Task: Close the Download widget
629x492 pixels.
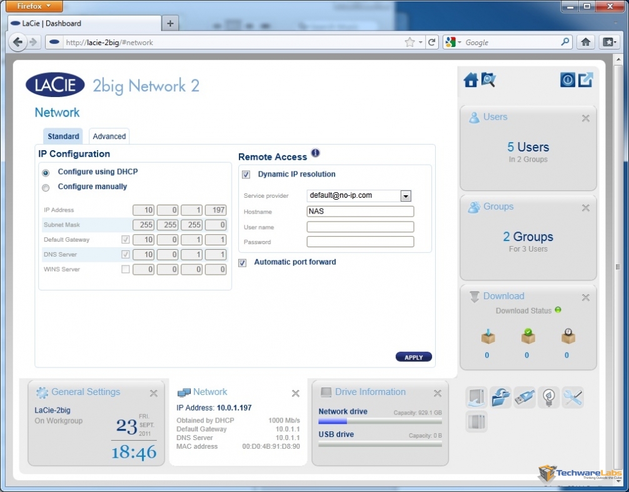Action: click(586, 297)
